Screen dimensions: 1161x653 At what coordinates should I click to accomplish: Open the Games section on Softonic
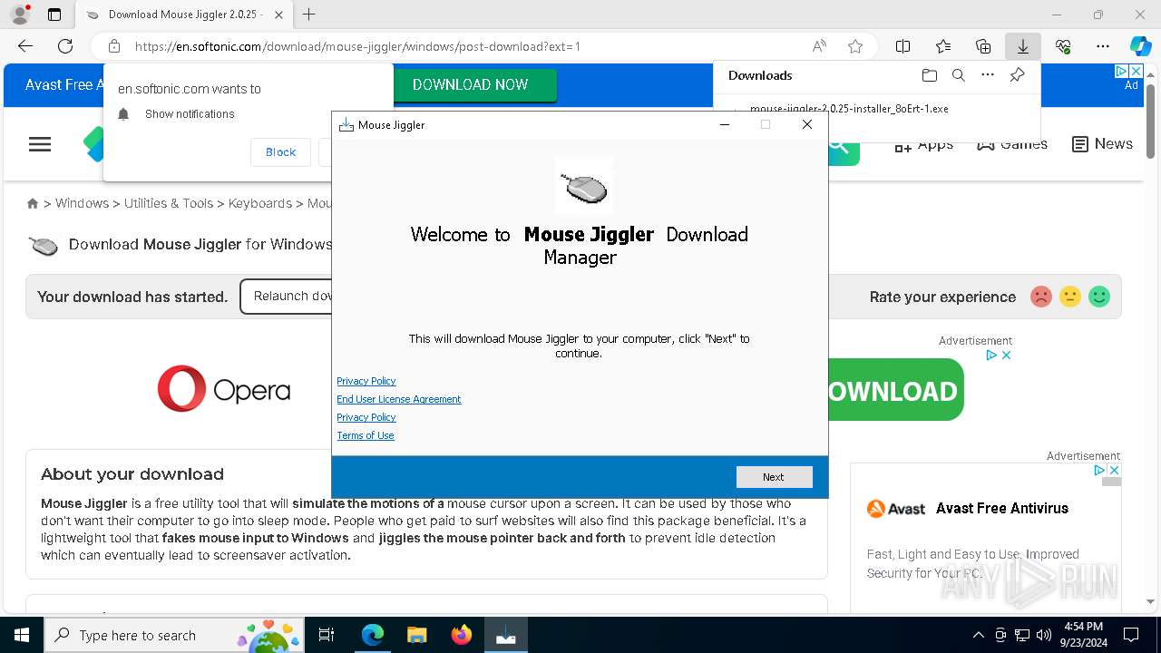pos(1012,144)
